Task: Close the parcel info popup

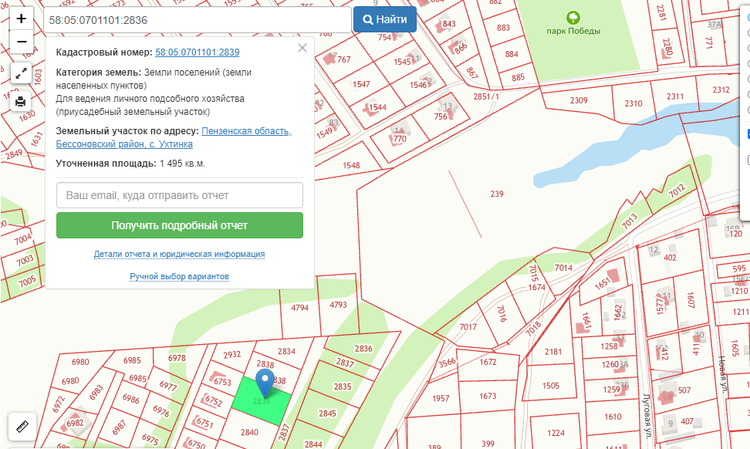Action: [302, 48]
